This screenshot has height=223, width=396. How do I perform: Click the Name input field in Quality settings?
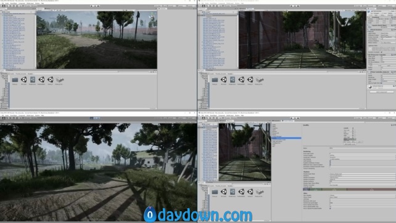point(363,148)
